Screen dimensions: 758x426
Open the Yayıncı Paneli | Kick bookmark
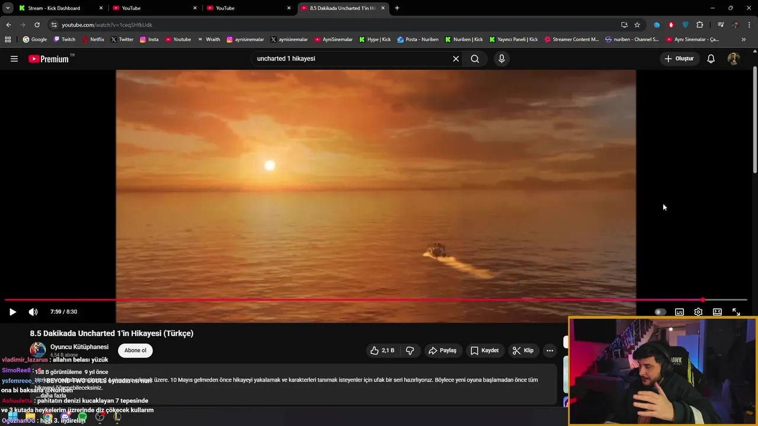pyautogui.click(x=513, y=40)
